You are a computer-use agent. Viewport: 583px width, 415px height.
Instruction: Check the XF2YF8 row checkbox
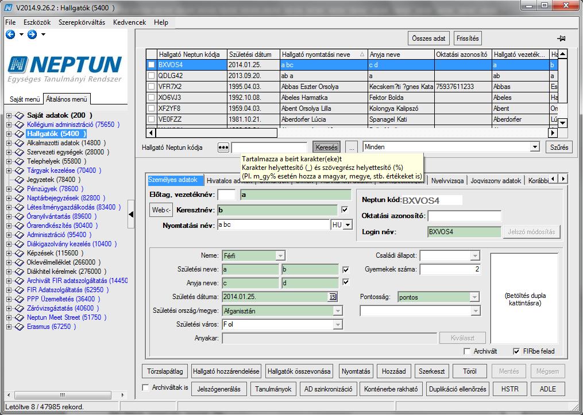point(151,108)
